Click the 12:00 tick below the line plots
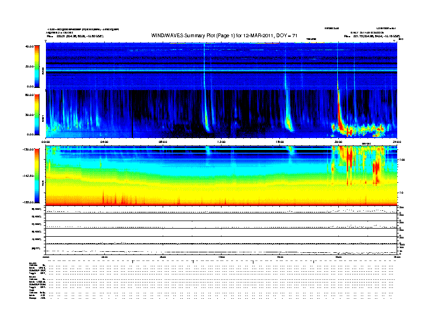Viewport: 428px width, 330px height. (x=222, y=257)
